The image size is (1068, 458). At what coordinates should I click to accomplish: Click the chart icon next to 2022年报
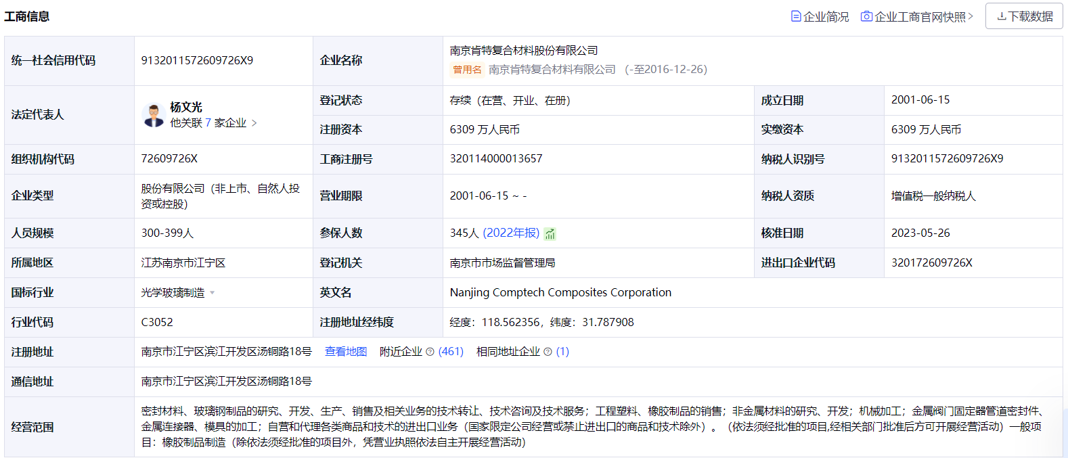point(550,233)
